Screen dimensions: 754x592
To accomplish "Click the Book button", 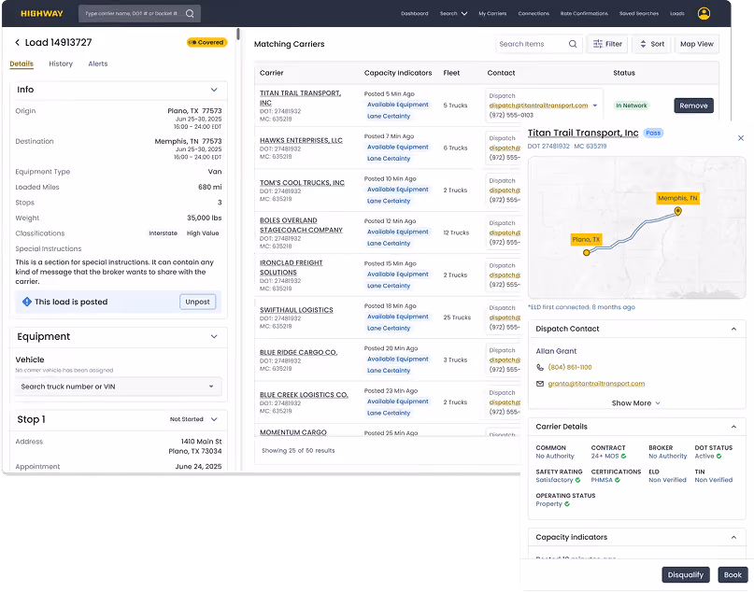I will pos(733,574).
